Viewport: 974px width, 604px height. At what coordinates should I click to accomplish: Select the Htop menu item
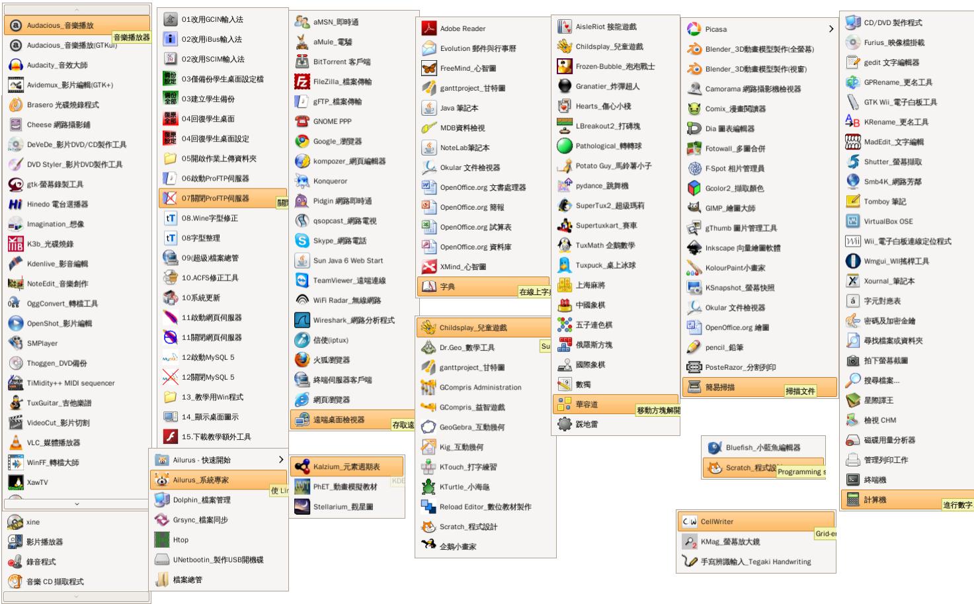(181, 540)
